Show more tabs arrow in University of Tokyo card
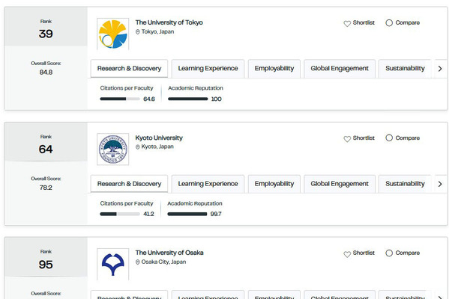The width and height of the screenshot is (449, 299). pos(440,69)
